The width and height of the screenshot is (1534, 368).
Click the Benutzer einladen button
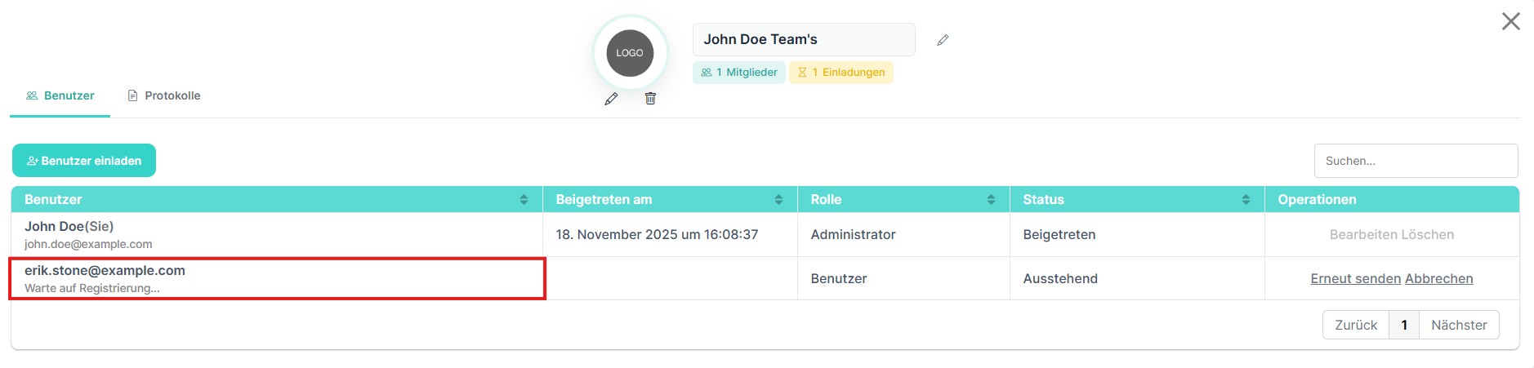click(84, 161)
